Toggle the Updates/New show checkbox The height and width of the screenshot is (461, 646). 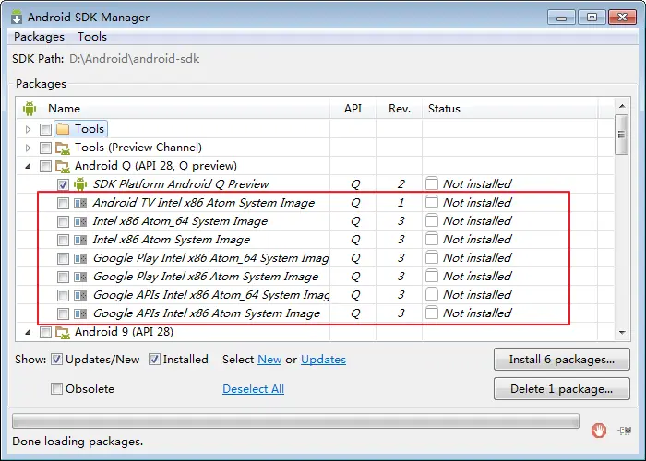coord(56,360)
